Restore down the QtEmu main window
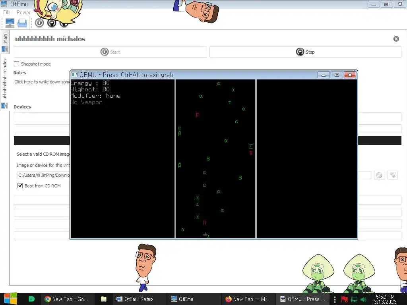The image size is (407, 305). click(x=387, y=4)
